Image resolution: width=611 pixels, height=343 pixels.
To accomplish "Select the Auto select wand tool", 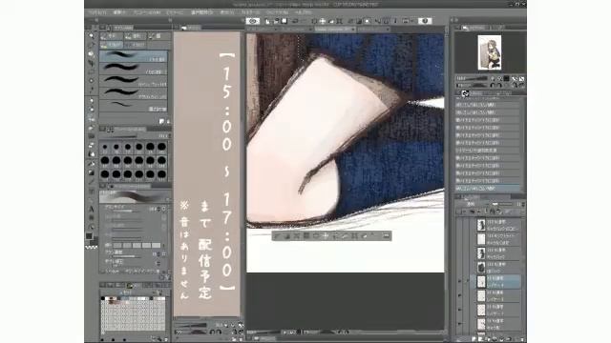I will [x=92, y=80].
